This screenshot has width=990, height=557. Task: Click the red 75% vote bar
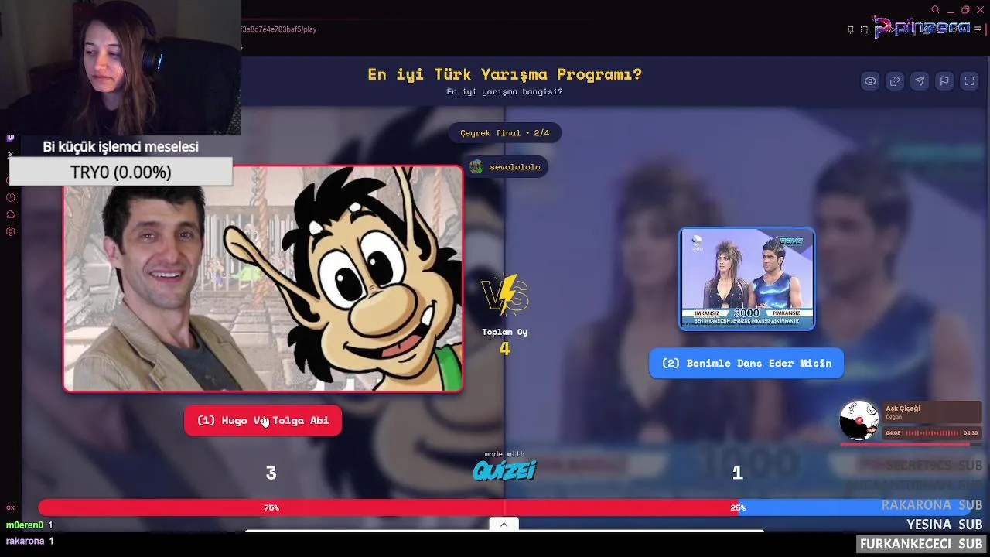click(x=387, y=507)
